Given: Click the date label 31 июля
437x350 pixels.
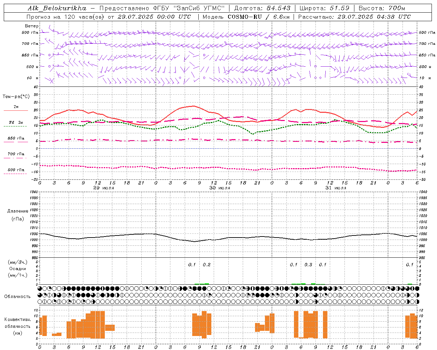Looking at the screenshot, I should 336,188.
